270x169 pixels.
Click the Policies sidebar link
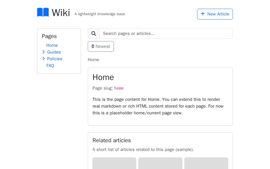(x=55, y=59)
